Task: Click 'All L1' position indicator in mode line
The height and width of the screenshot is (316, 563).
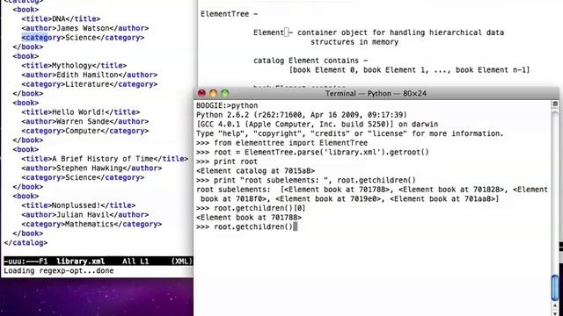Action: [135, 262]
